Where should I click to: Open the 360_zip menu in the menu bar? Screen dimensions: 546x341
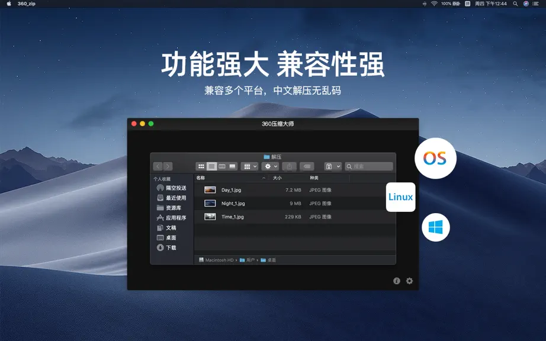coord(27,4)
